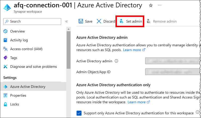Click the Active Directory admin info icon
The image size is (201, 118).
[116, 61]
